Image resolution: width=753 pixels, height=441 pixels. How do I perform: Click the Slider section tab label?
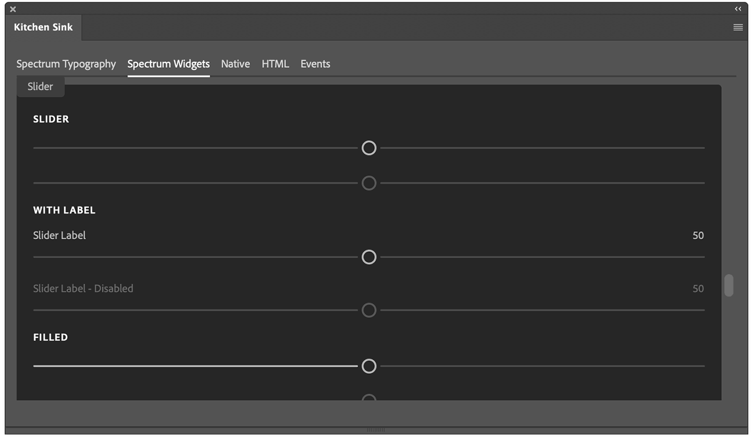40,87
